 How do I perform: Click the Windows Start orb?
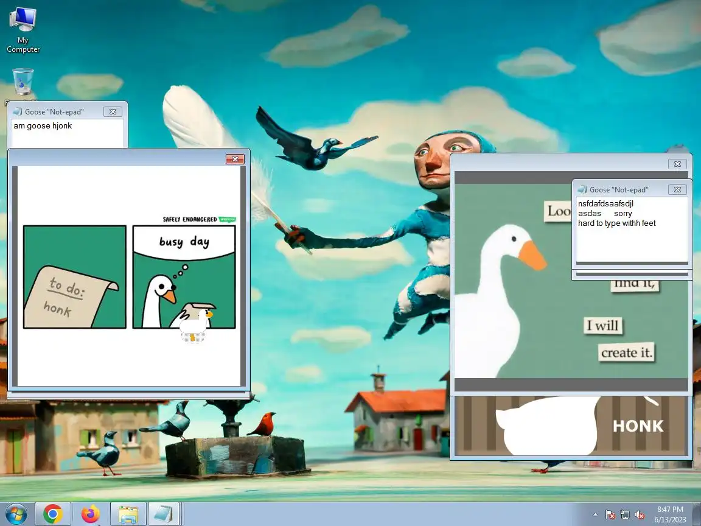point(16,514)
